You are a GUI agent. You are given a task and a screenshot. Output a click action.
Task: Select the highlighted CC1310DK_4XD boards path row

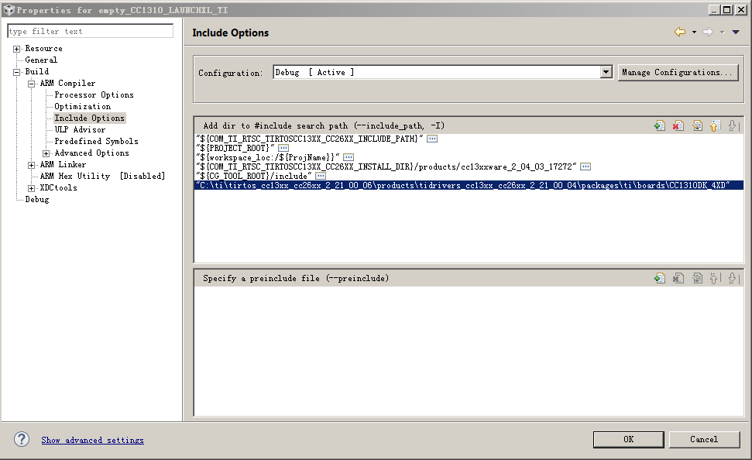click(x=469, y=185)
